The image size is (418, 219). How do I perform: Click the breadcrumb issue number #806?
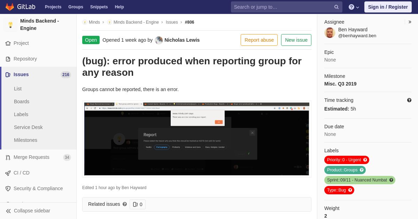189,22
